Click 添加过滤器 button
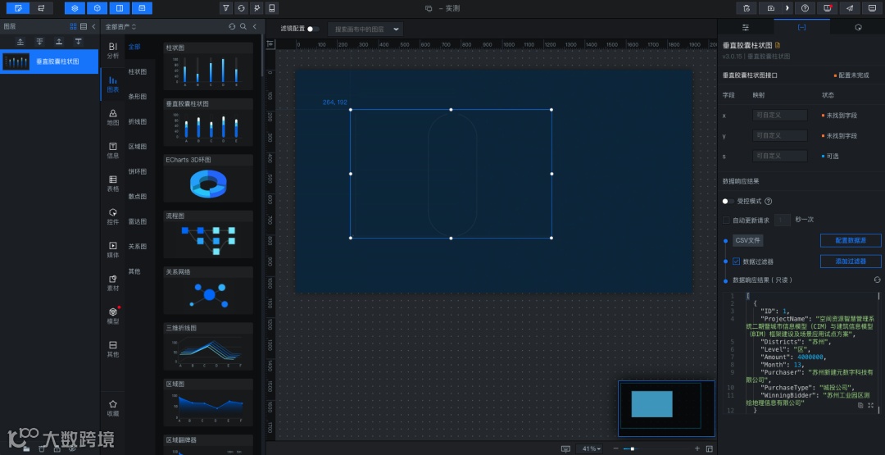The width and height of the screenshot is (885, 455). 851,262
